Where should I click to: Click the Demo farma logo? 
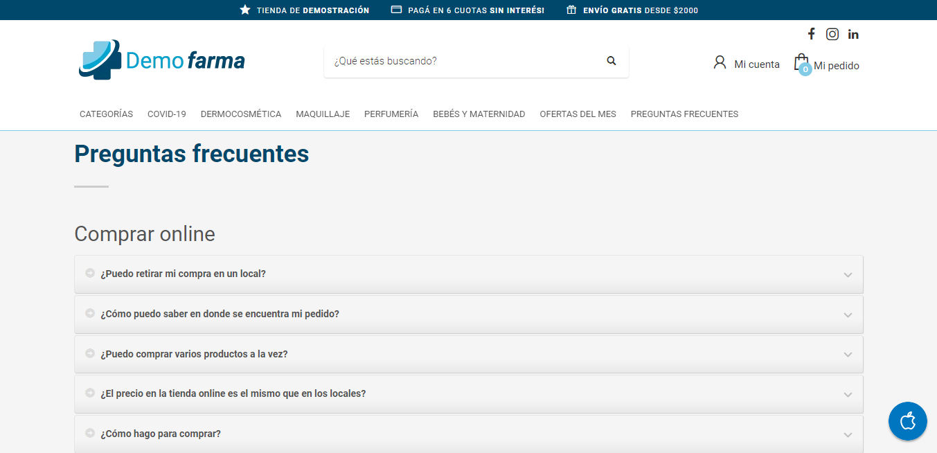click(x=162, y=60)
